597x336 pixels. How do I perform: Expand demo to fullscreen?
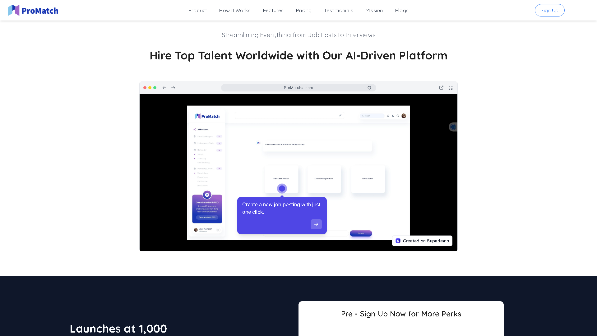pos(451,88)
